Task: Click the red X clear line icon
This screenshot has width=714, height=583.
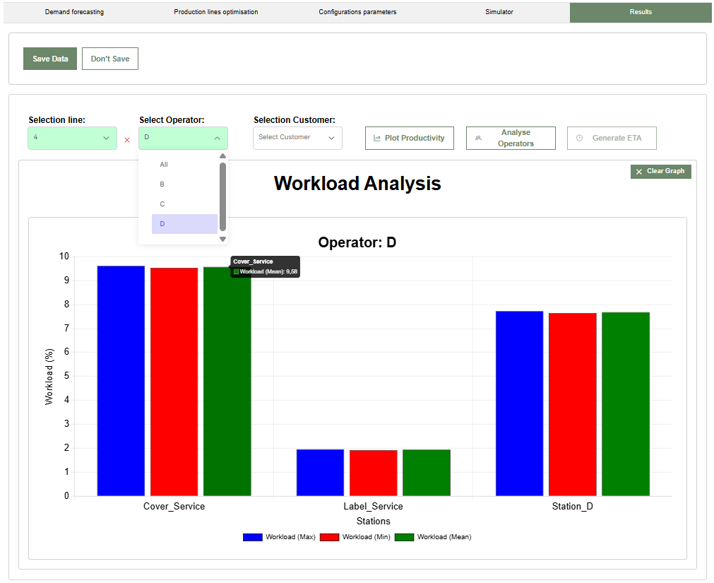Action: click(x=127, y=140)
